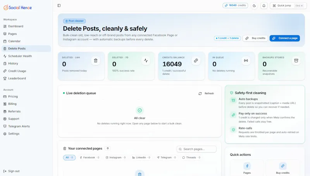Go to Billing page
310x176 pixels.
26,104
